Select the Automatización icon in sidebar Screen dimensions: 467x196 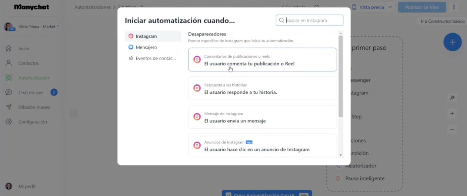point(9,78)
